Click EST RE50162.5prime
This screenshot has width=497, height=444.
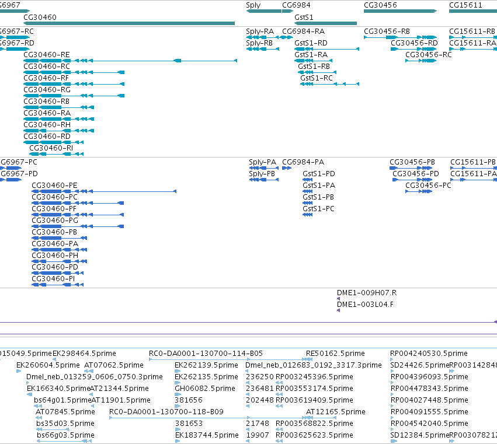tap(335, 354)
